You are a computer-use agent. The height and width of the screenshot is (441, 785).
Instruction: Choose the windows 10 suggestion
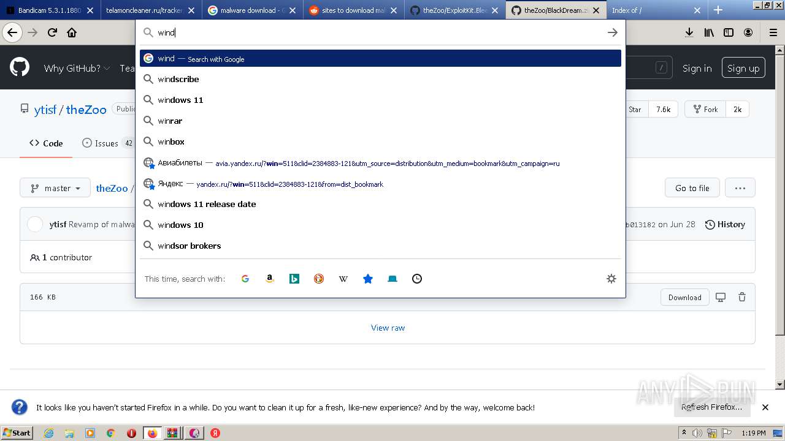coord(380,225)
